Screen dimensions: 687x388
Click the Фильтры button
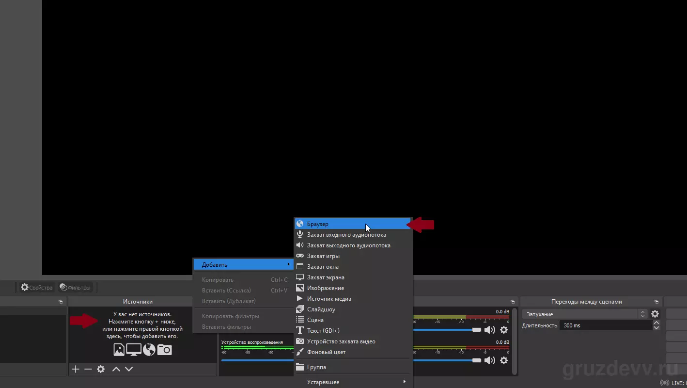point(75,288)
